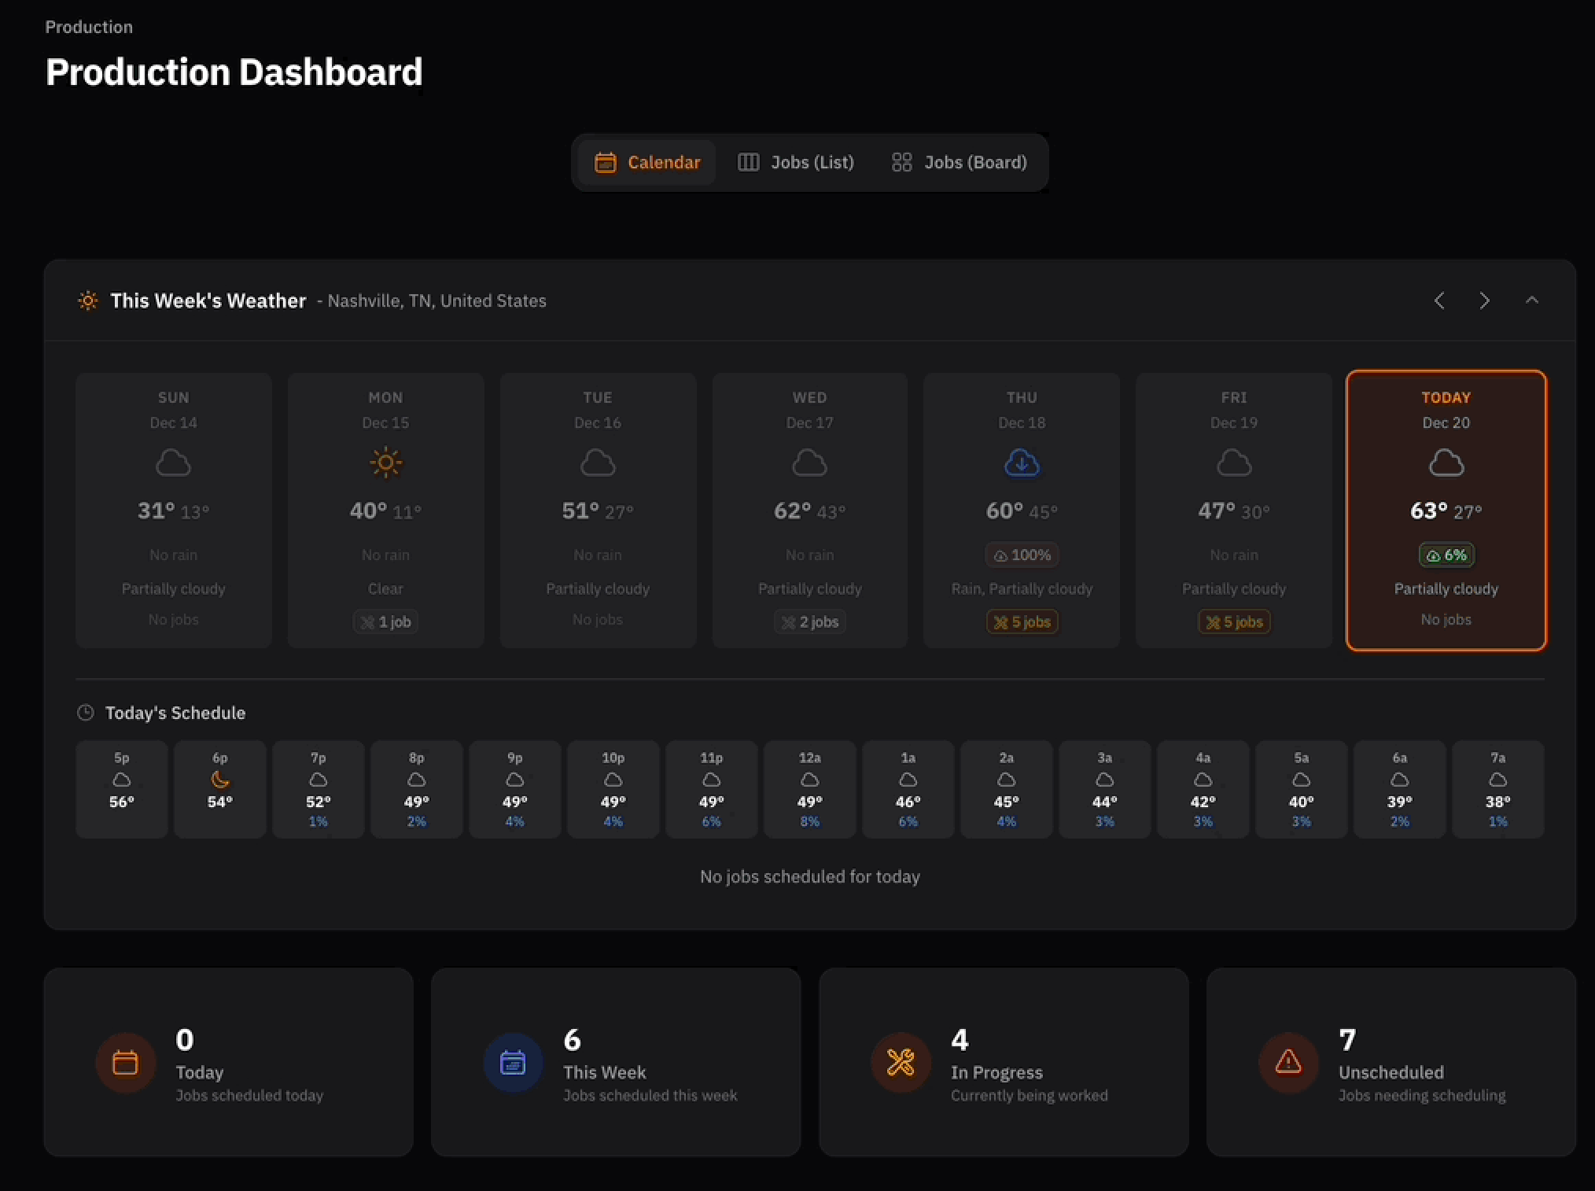Click the sun icon beside This Week's Weather

coord(87,300)
